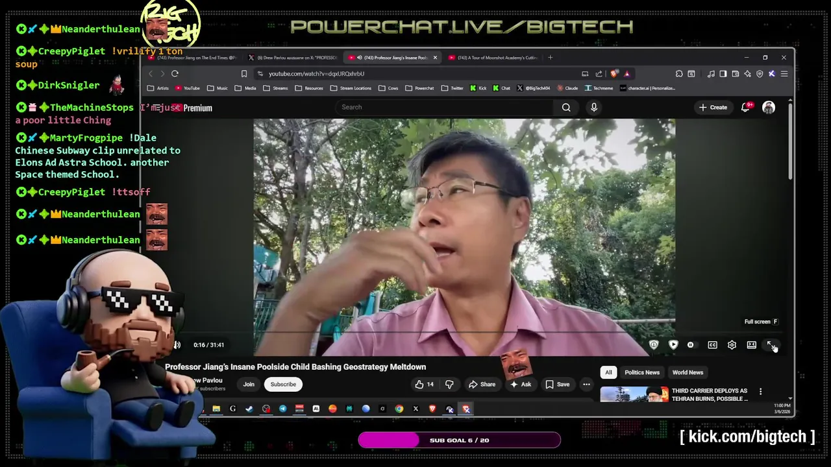Open a new browser tab
The width and height of the screenshot is (831, 467).
click(x=550, y=58)
